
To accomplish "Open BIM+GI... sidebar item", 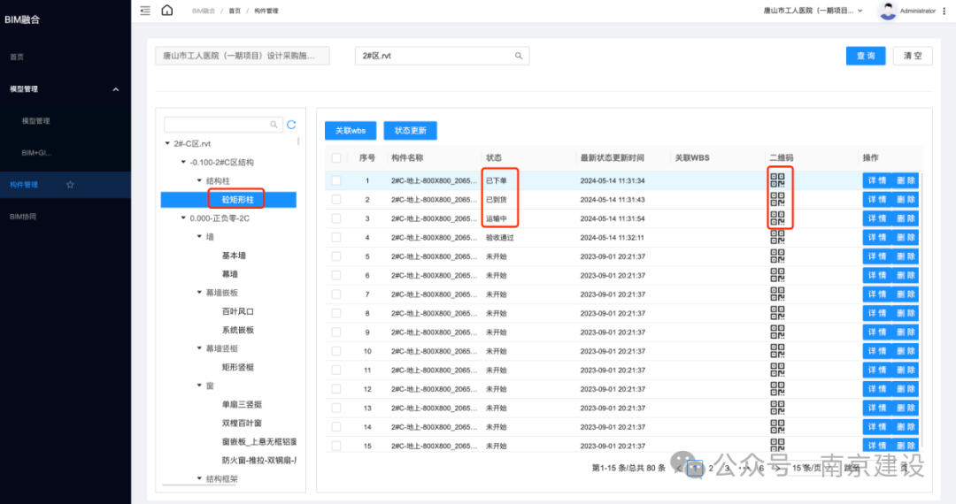I will point(36,153).
